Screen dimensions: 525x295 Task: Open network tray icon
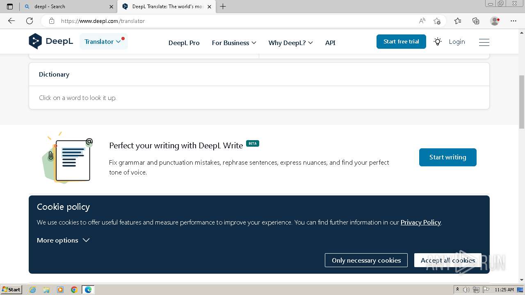[476, 290]
